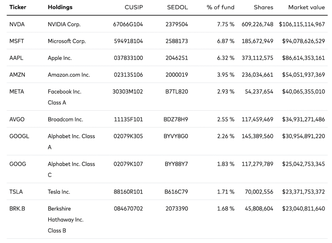Sort by Market value column header
The width and height of the screenshot is (332, 243).
tap(306, 7)
